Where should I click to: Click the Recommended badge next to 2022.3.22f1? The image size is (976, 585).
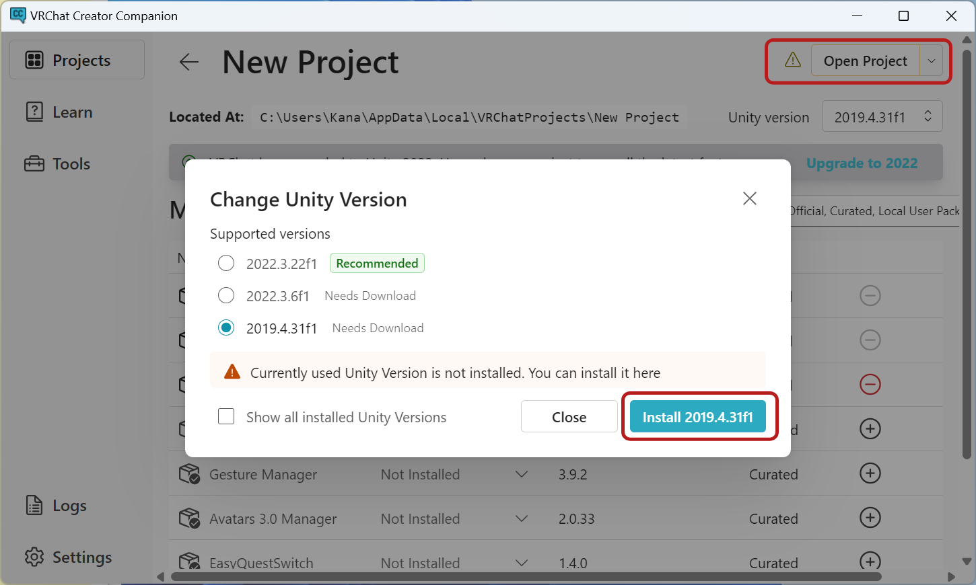point(377,263)
